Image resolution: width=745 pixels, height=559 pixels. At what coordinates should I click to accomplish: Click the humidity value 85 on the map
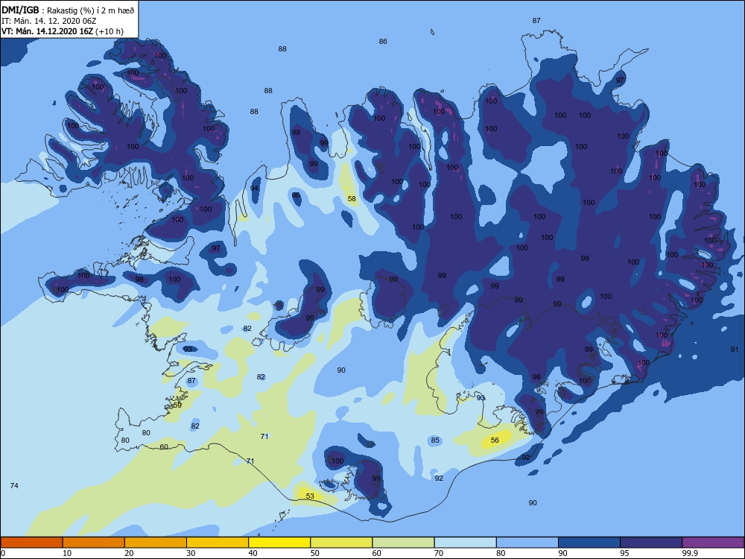tap(435, 440)
